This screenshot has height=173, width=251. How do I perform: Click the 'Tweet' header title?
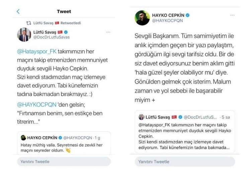(64, 11)
